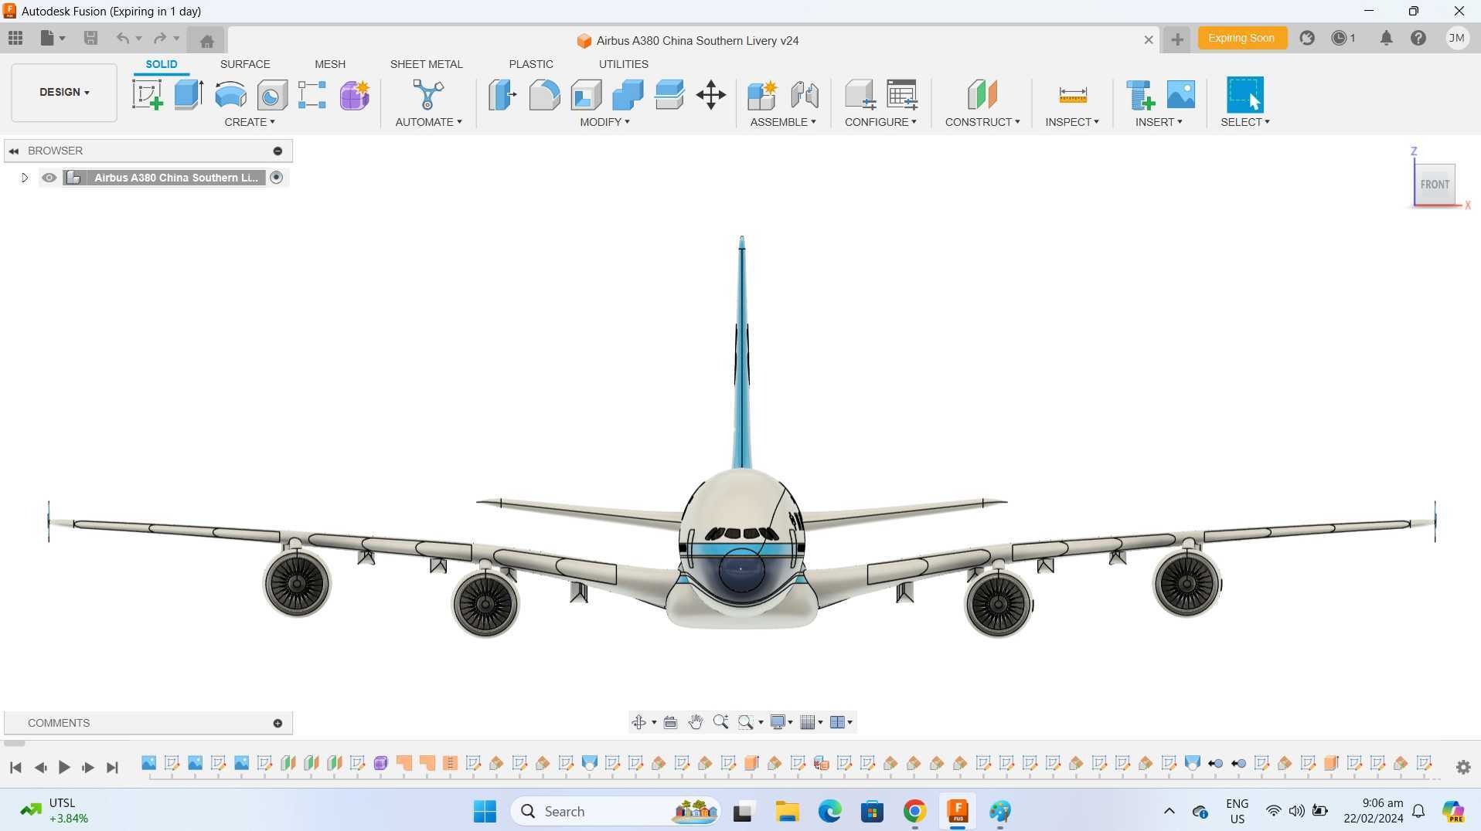
Task: Open the ASSEMBLE dropdown menu
Action: (783, 122)
